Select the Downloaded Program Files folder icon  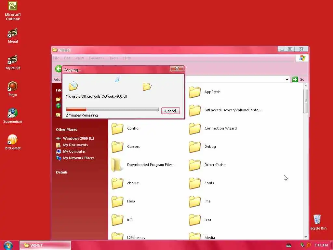(117, 165)
